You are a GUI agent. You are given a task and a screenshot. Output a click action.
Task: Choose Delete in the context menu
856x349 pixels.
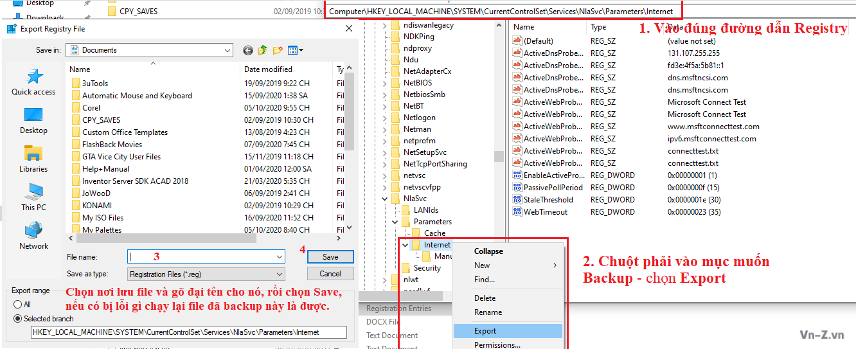pos(508,298)
